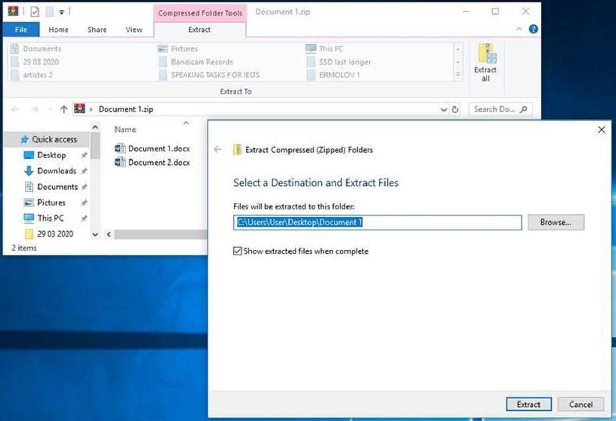Select This PC in Extract To gallery
This screenshot has width=616, height=421.
coord(325,49)
